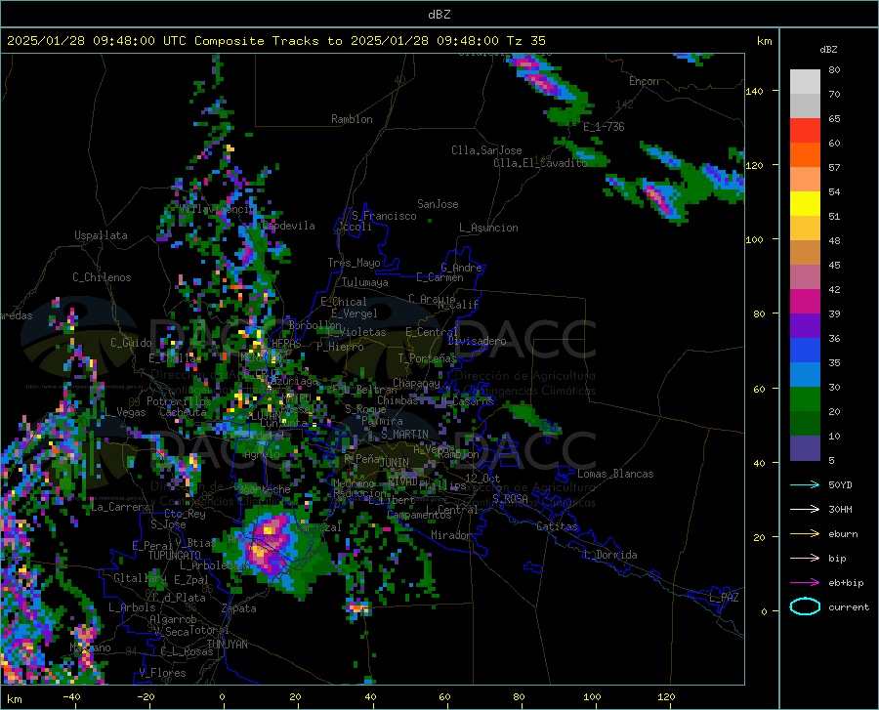Click the cyan ellipse 'current' legend symbol

click(x=805, y=606)
